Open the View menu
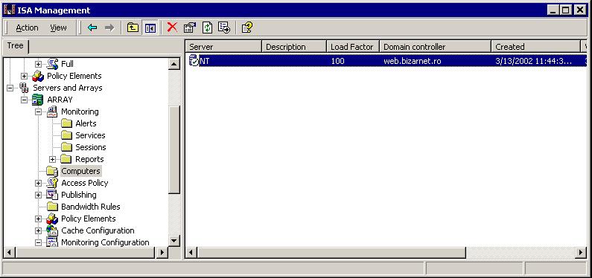The image size is (592, 278). [58, 28]
